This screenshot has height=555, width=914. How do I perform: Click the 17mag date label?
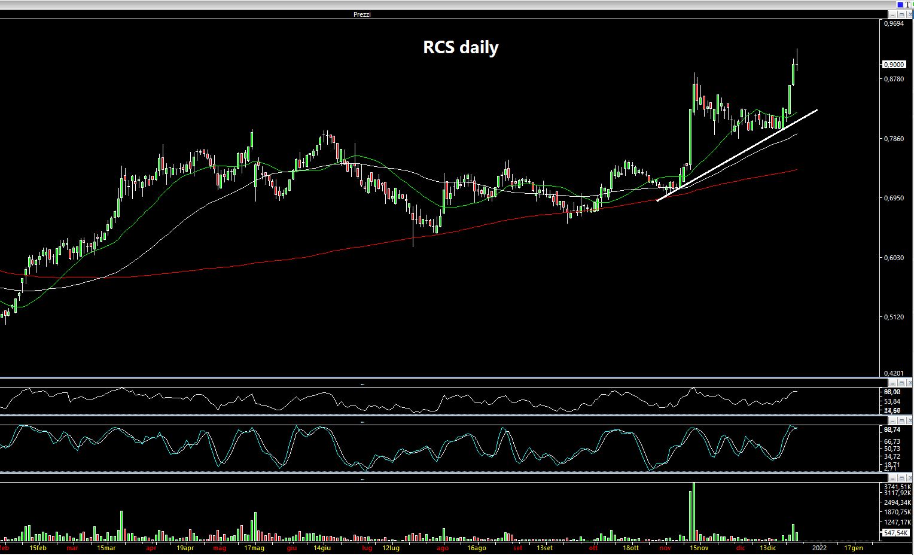coord(254,548)
